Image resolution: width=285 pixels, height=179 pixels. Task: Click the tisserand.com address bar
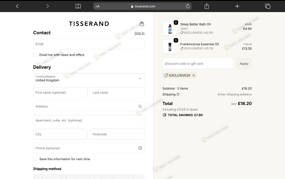click(x=142, y=6)
